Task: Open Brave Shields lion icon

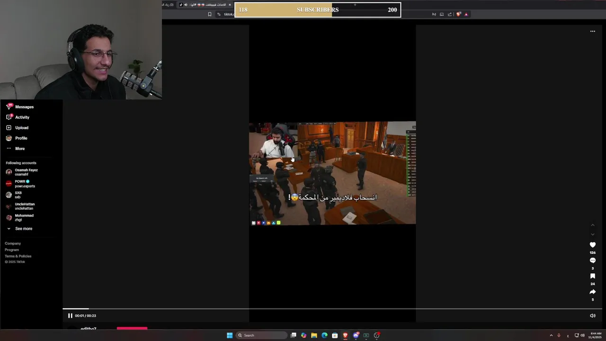Action: tap(458, 14)
